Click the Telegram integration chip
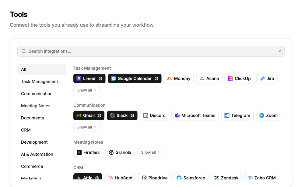The height and width of the screenshot is (187, 302). pyautogui.click(x=237, y=115)
